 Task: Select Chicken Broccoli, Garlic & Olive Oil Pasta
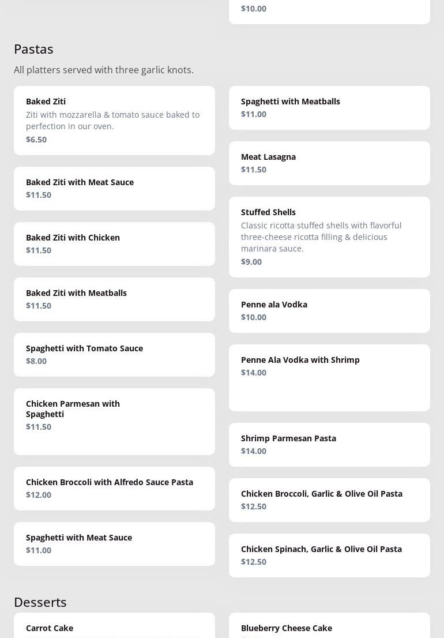pos(329,500)
